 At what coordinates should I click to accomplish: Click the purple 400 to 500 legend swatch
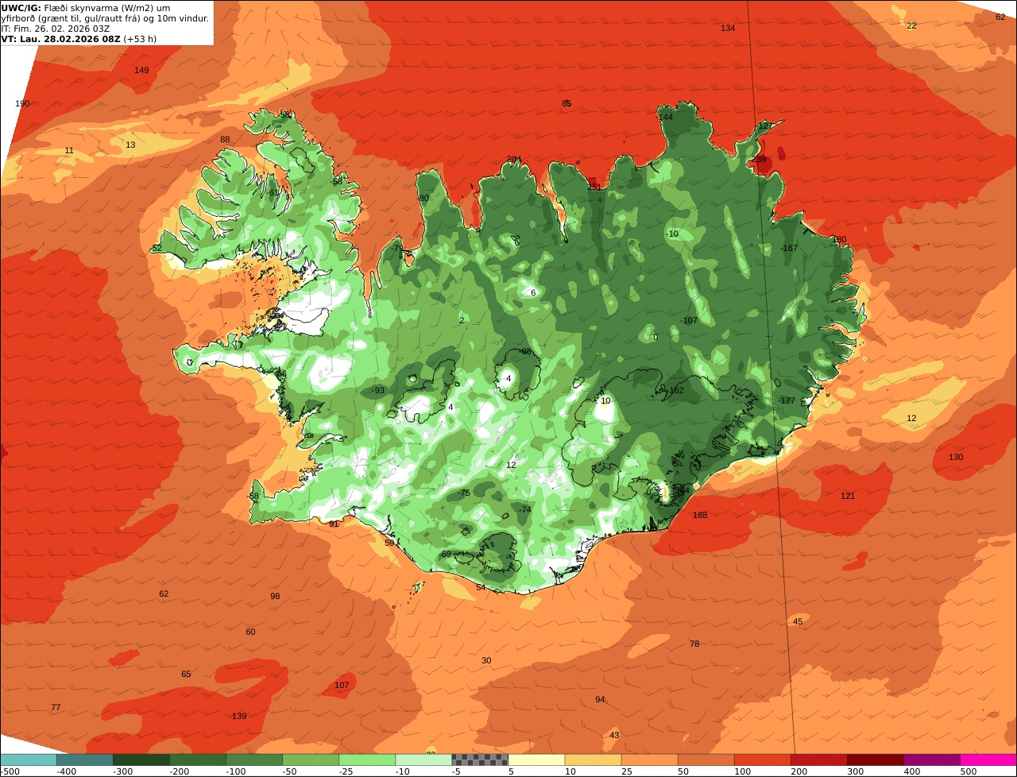931,760
